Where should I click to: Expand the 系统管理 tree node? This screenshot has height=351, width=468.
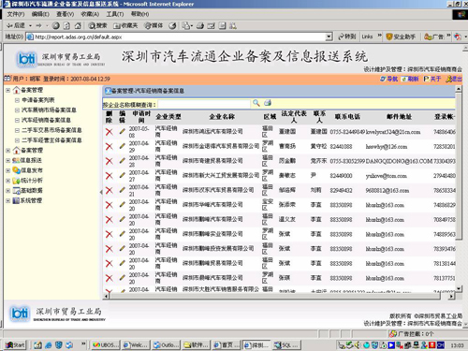click(x=7, y=200)
